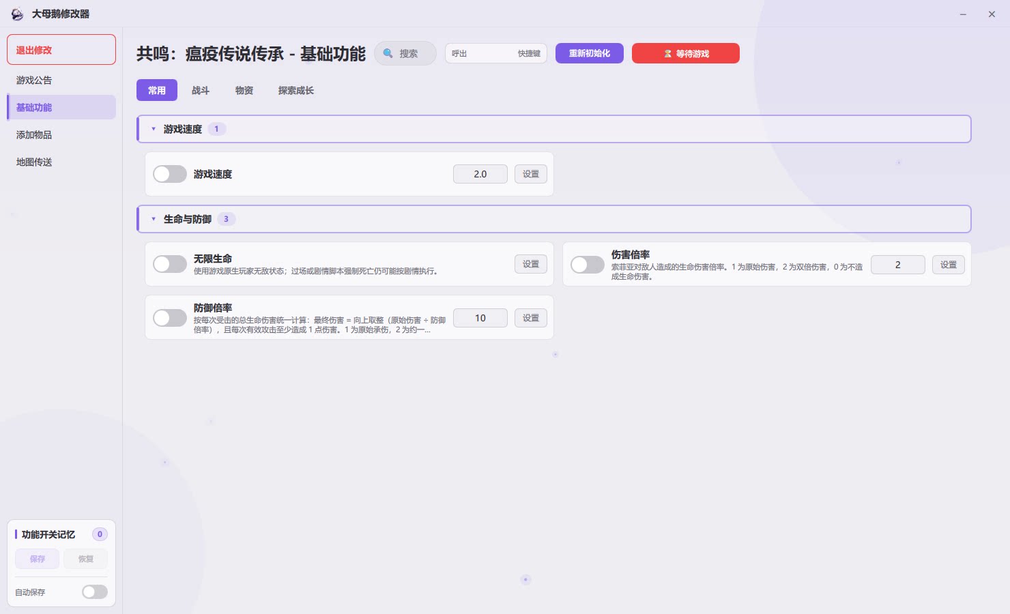Switch to the 探索成长 tab
The image size is (1010, 614).
296,90
